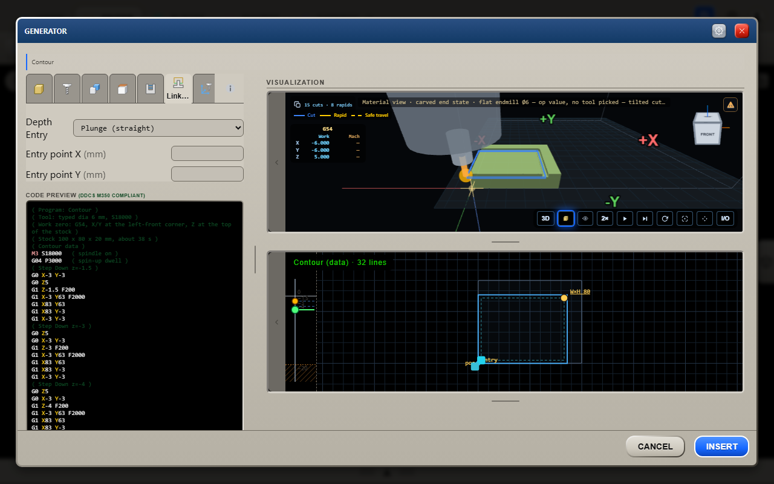Restart the simulation with the reload button
Viewport: 774px width, 484px height.
click(x=665, y=218)
